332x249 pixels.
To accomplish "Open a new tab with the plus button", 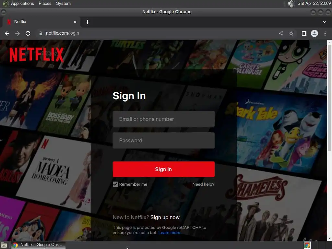I will [x=88, y=22].
